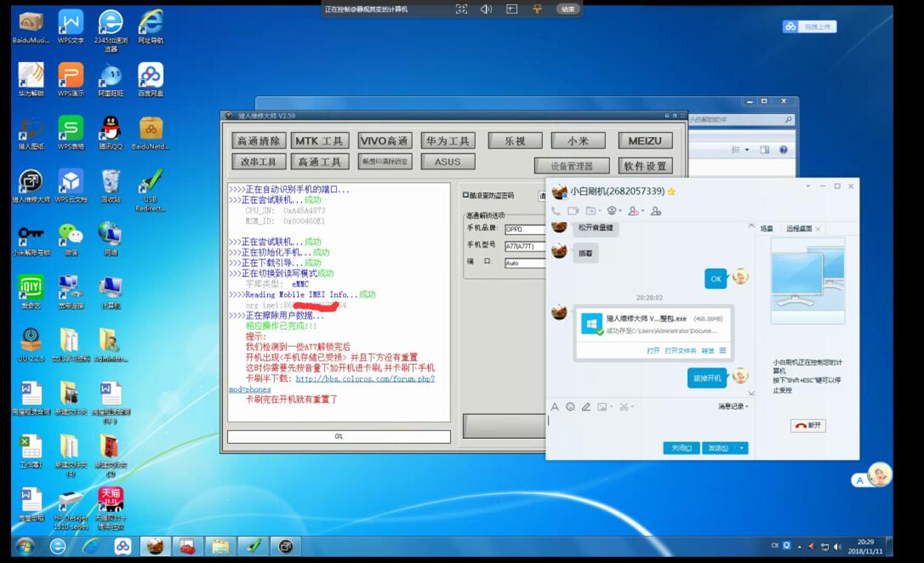Collapse the chat side panel with top arrow
The width and height of the screenshot is (924, 563).
coord(751,226)
